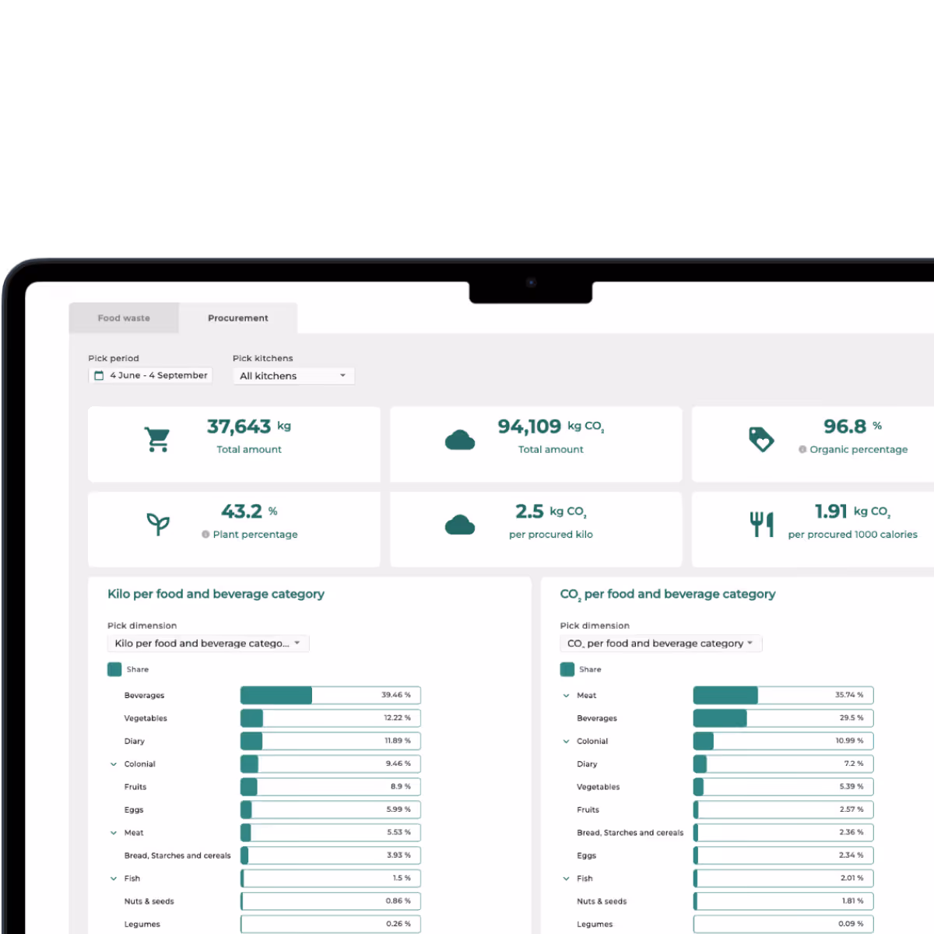The width and height of the screenshot is (934, 934).
Task: Click the Meat 35.74 % bar in the CO2 chart
Action: pyautogui.click(x=783, y=695)
